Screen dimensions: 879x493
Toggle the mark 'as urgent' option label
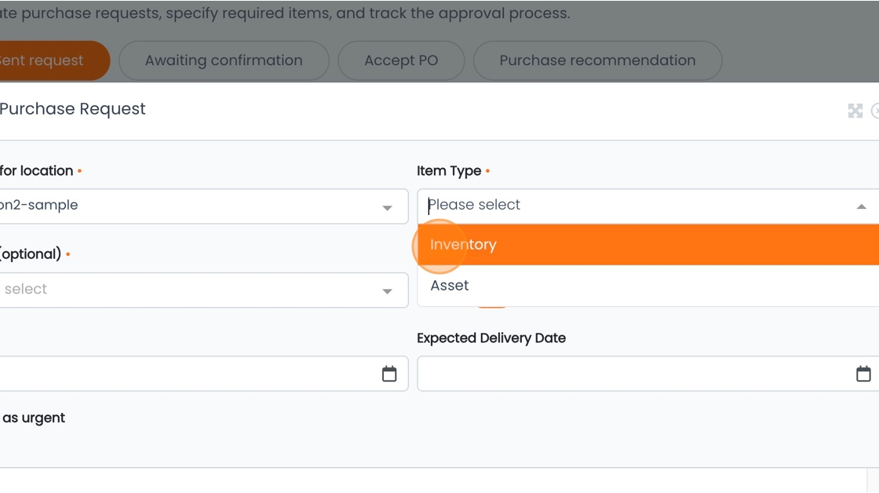(33, 418)
